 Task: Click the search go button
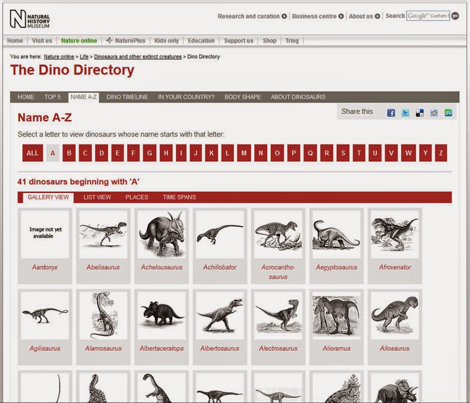point(455,16)
